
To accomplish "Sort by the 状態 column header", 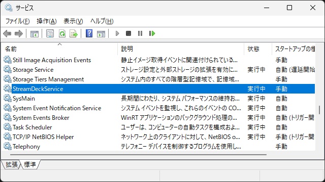I will tap(258, 49).
